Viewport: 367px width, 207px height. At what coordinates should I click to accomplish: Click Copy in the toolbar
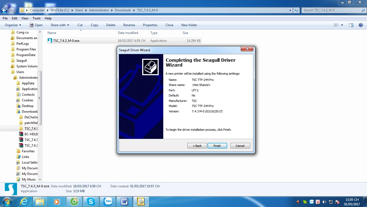point(94,25)
